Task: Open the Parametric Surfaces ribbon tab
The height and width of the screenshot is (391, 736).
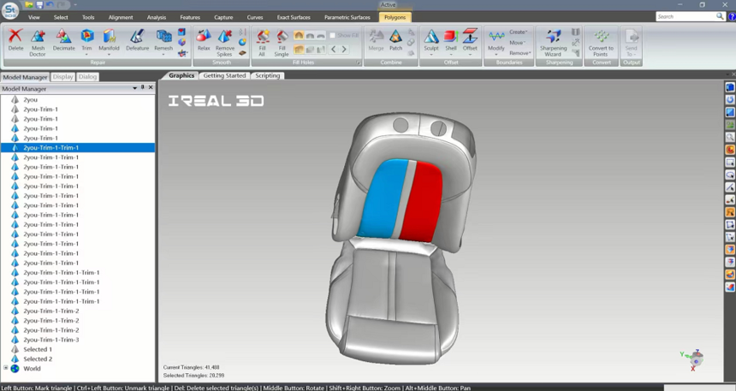Action: coord(347,17)
